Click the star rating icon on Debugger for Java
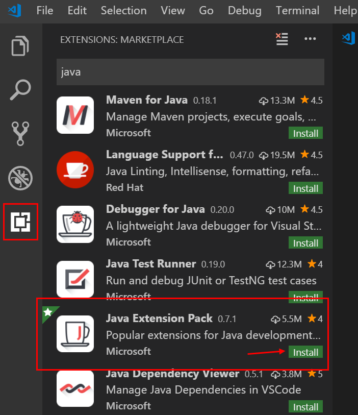Screen dimensions: 358x415 [x=304, y=209]
